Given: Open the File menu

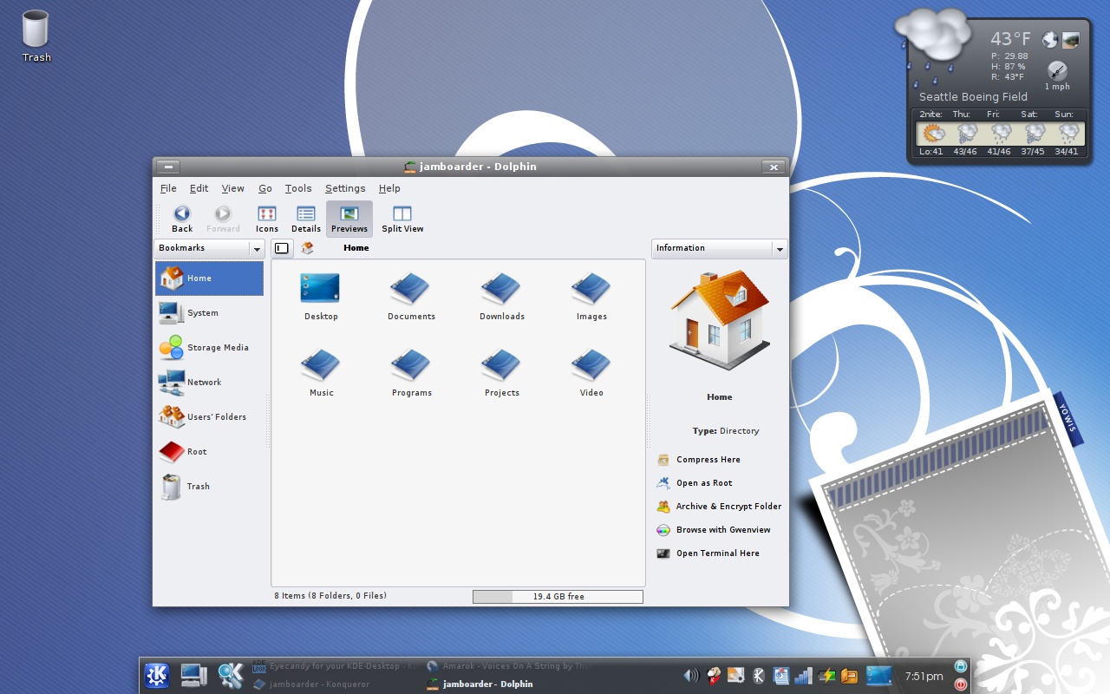Looking at the screenshot, I should (168, 188).
